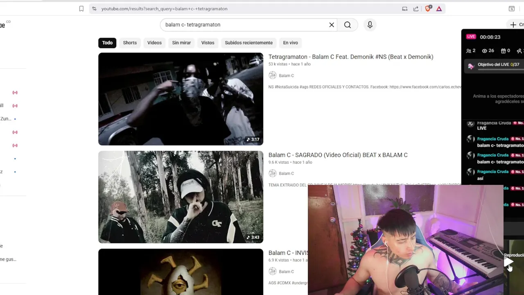Click the 3:43 duration badge on SAGRADO thumbnail

253,237
